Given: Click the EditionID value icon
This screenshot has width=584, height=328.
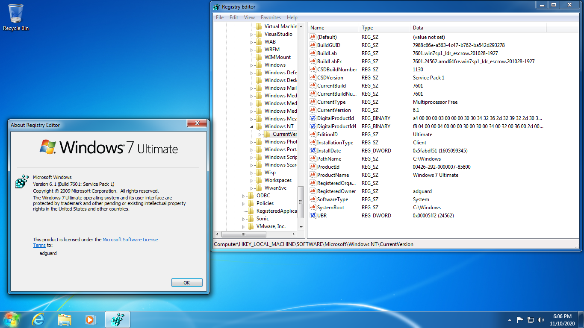Looking at the screenshot, I should point(313,134).
